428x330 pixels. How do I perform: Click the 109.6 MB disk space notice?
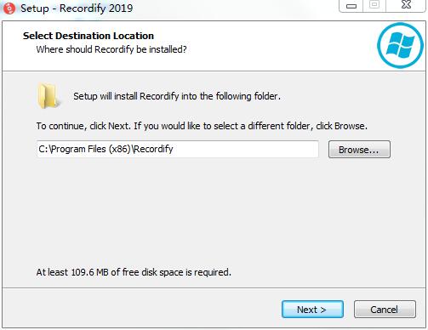click(134, 272)
